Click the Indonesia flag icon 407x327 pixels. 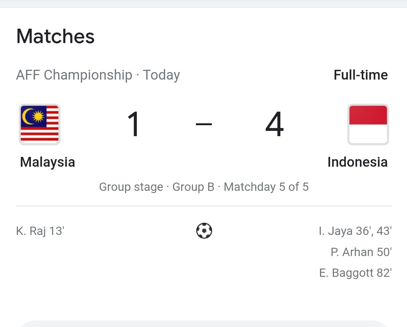(368, 124)
